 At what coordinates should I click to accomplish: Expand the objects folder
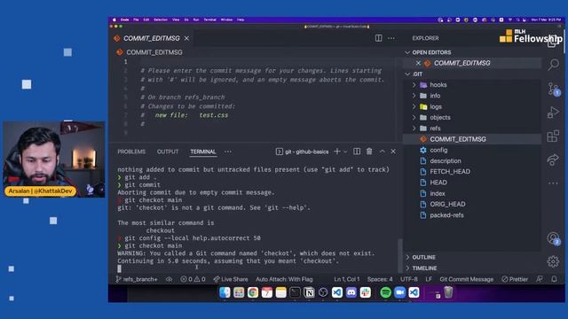435,118
